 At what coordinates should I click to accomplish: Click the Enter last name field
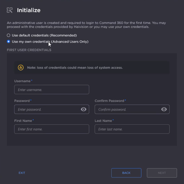click(132, 129)
